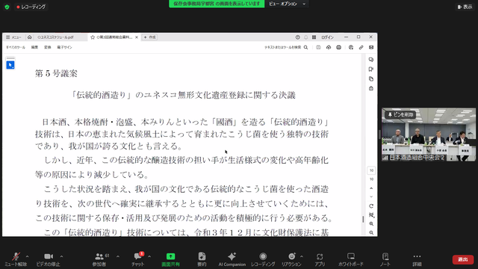478x269 pixels.
Task: Open Acrobat notifications bell
Action: [x=305, y=37]
